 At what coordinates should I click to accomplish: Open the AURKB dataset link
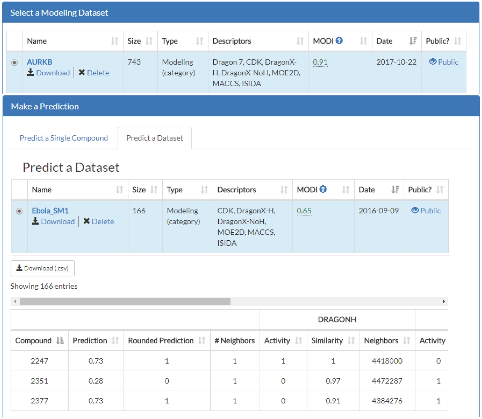coord(40,62)
